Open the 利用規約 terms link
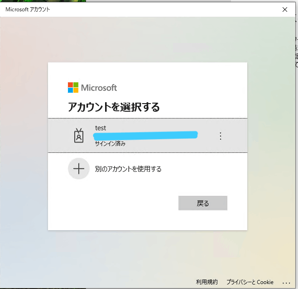Image resolution: width=298 pixels, height=289 pixels. click(207, 282)
